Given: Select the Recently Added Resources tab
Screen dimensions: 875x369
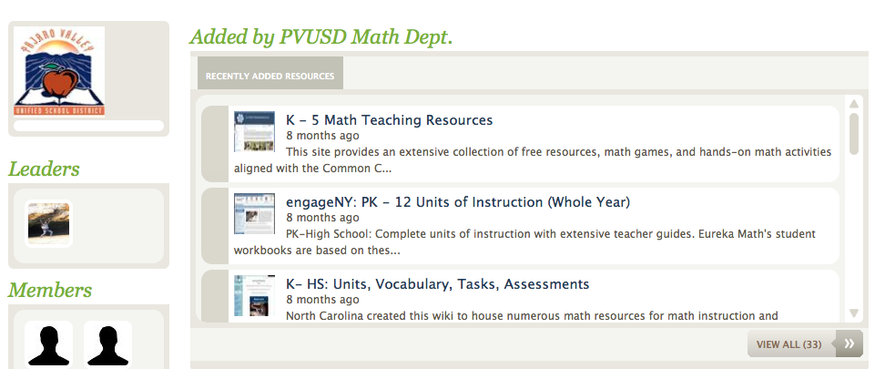Looking at the screenshot, I should click(270, 76).
